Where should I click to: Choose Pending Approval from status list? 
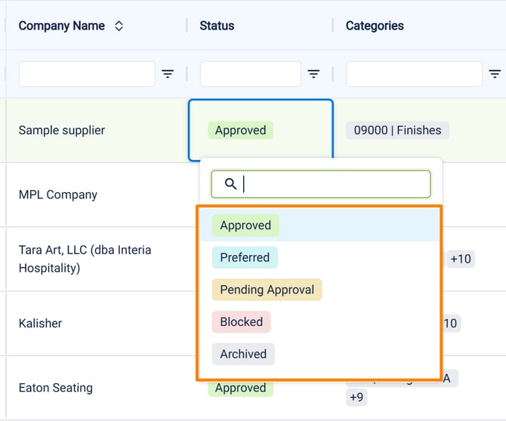(x=267, y=290)
